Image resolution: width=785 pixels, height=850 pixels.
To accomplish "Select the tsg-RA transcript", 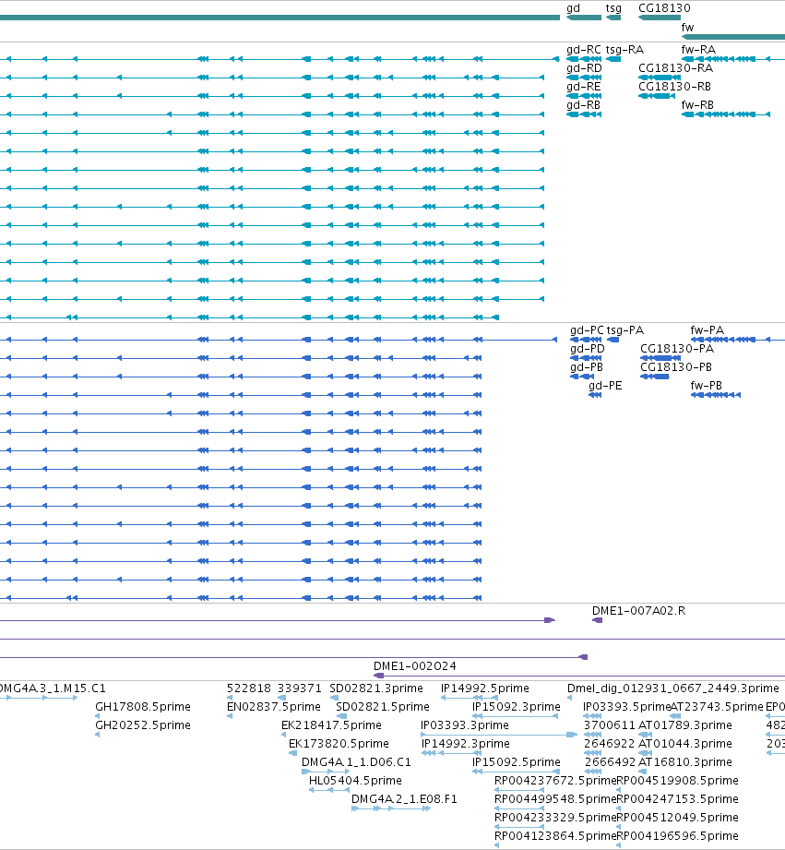I will [624, 50].
